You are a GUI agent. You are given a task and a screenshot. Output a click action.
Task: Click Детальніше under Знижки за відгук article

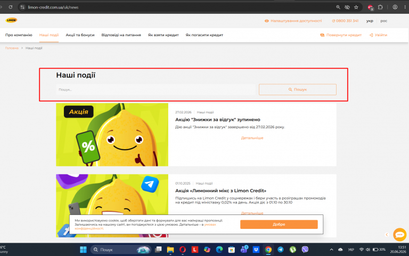click(252, 138)
